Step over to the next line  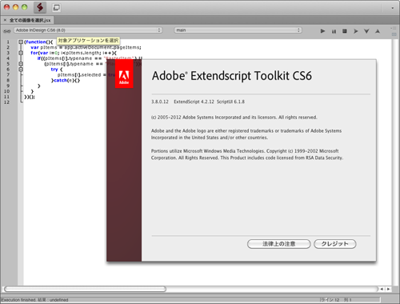(356, 31)
